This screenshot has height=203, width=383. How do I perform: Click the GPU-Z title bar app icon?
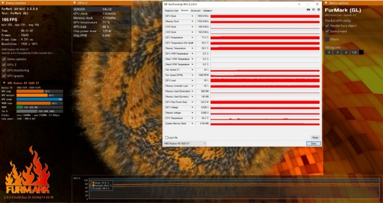point(166,4)
